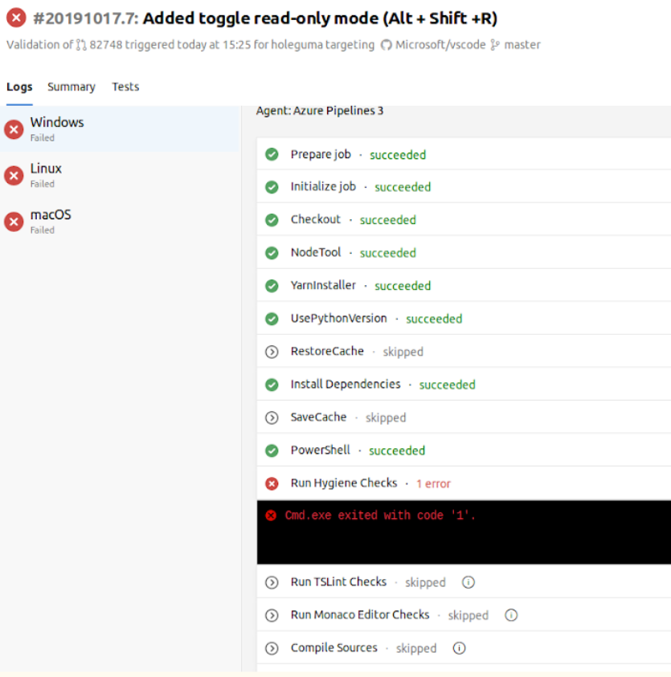The height and width of the screenshot is (677, 671).
Task: Click red error icon for Run Hygiene Checks
Action: coord(272,483)
